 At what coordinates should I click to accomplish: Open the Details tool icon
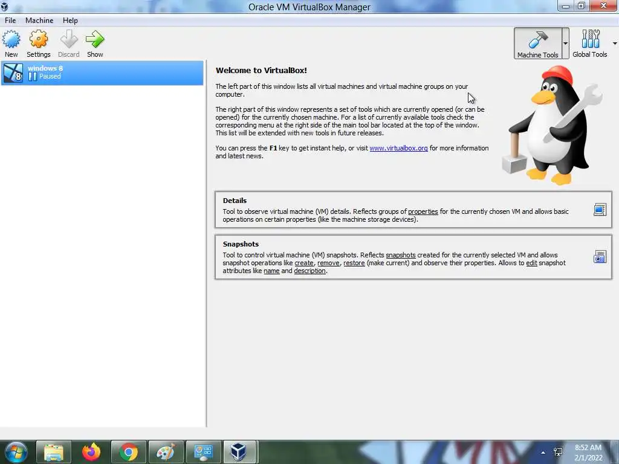[x=600, y=210]
